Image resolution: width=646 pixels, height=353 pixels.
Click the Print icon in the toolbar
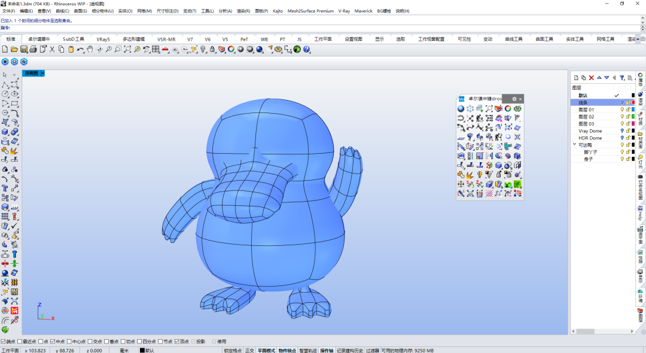click(x=33, y=50)
